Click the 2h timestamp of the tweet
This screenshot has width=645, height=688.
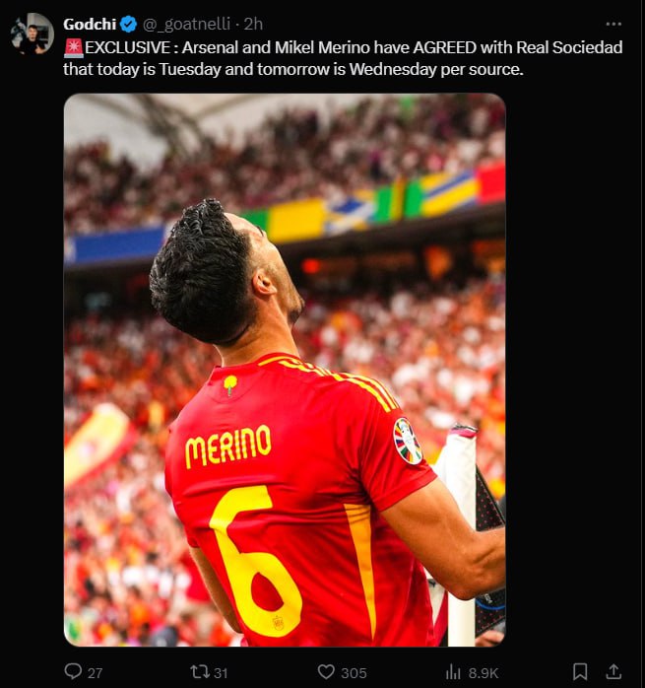pos(253,24)
